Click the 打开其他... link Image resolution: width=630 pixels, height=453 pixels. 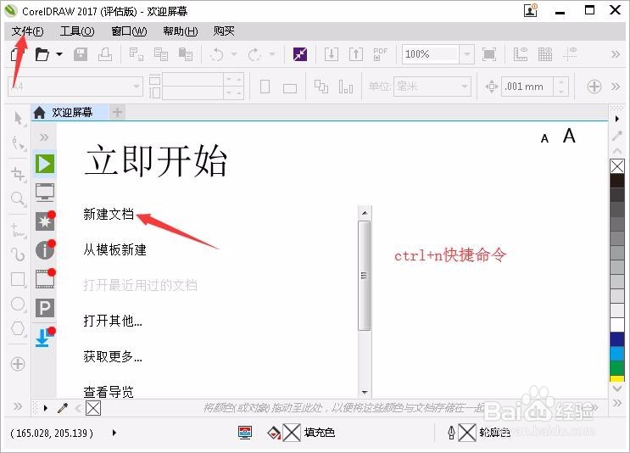coord(113,321)
